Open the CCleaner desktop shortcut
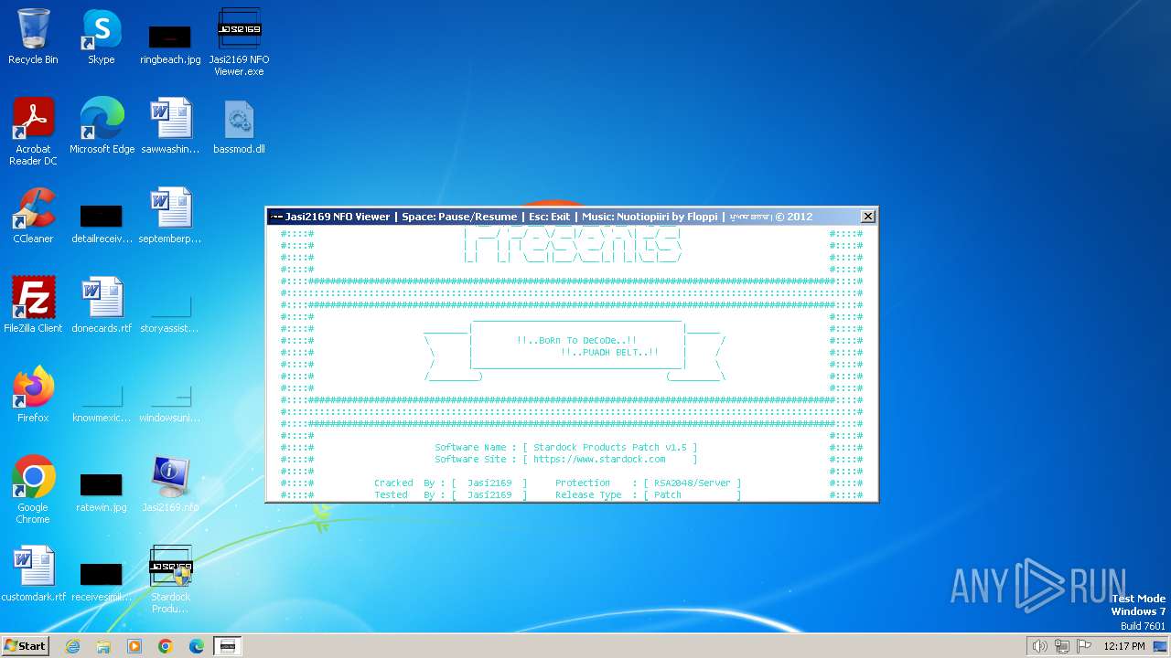The width and height of the screenshot is (1171, 658). (33, 216)
